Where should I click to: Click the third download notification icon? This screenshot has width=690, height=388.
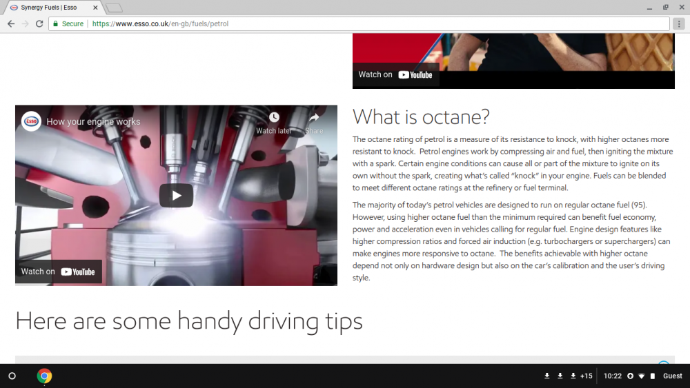click(573, 376)
